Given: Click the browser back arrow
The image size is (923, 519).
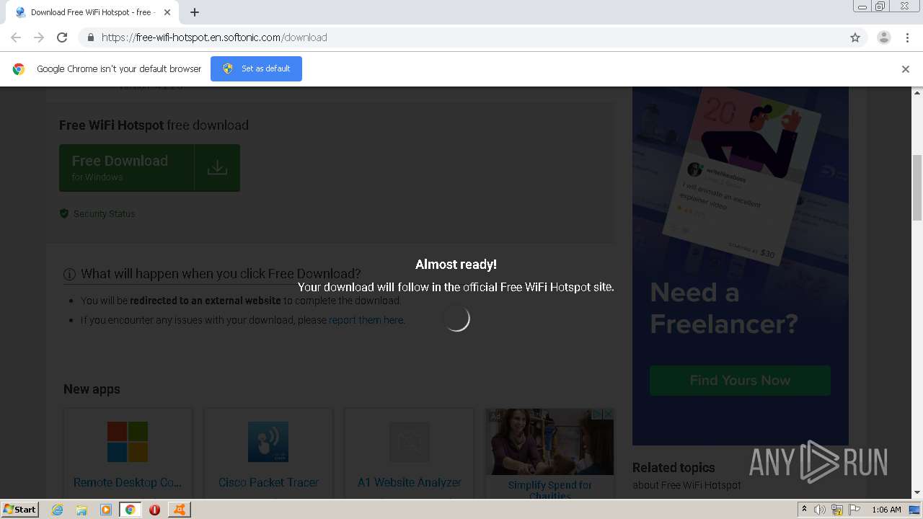Looking at the screenshot, I should [x=16, y=37].
